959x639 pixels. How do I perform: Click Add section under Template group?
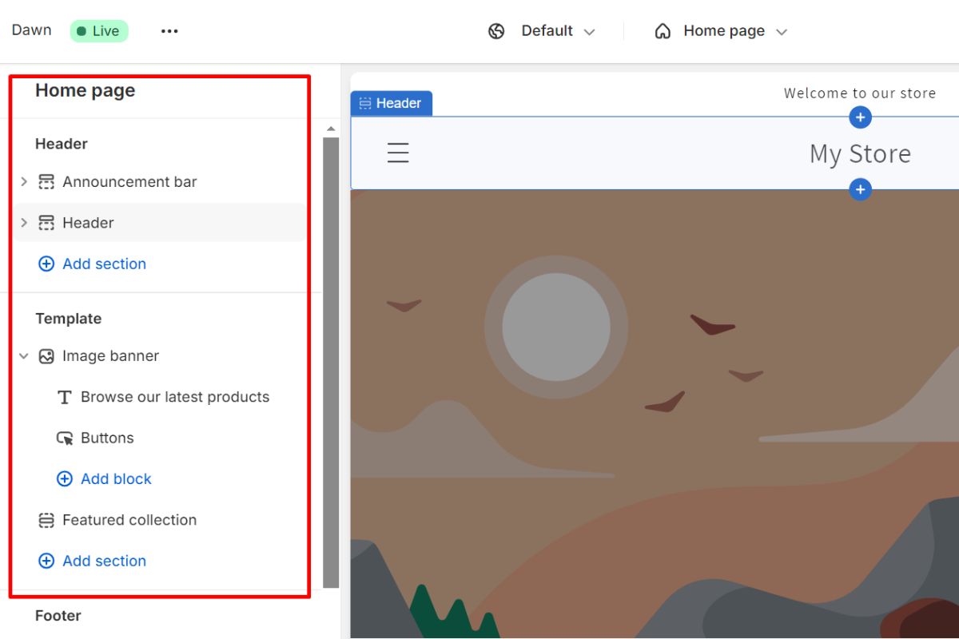[103, 561]
